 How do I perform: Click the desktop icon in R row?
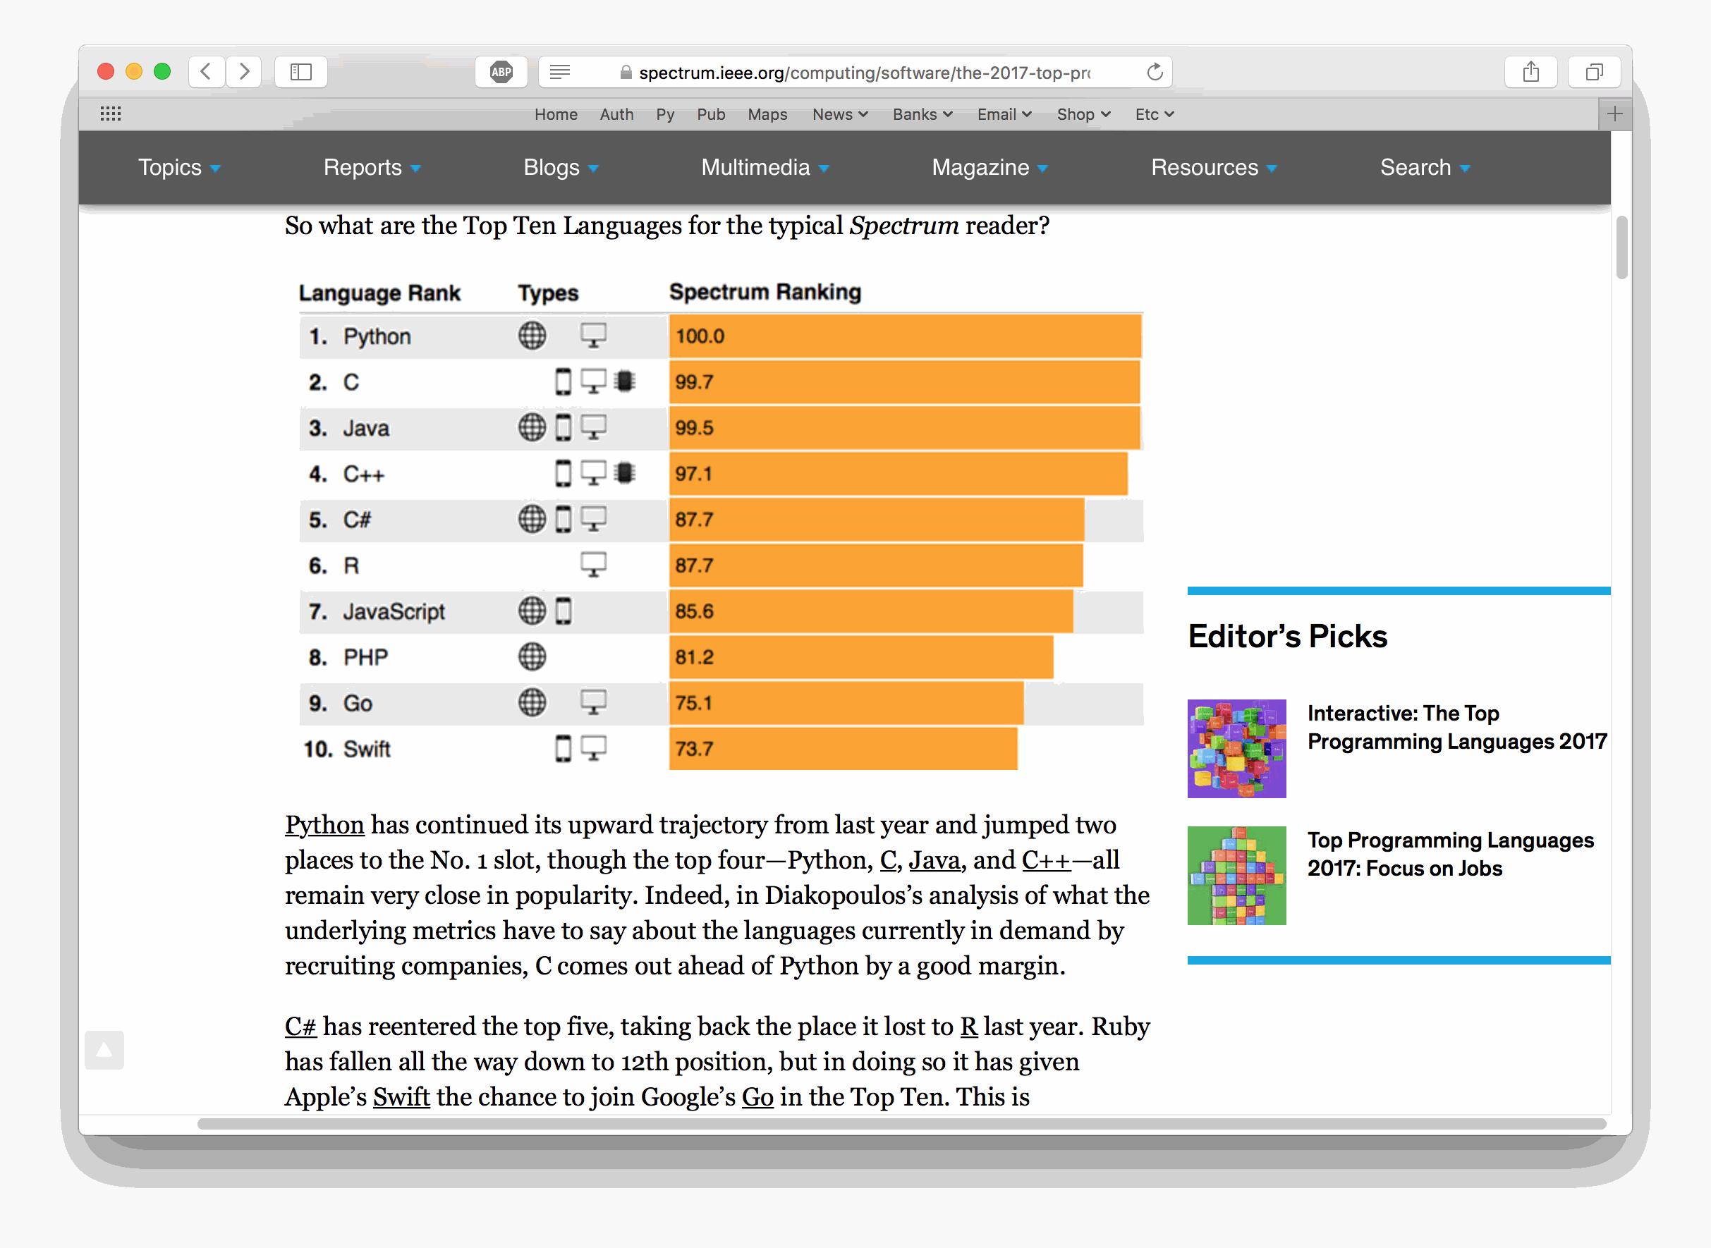click(x=593, y=565)
